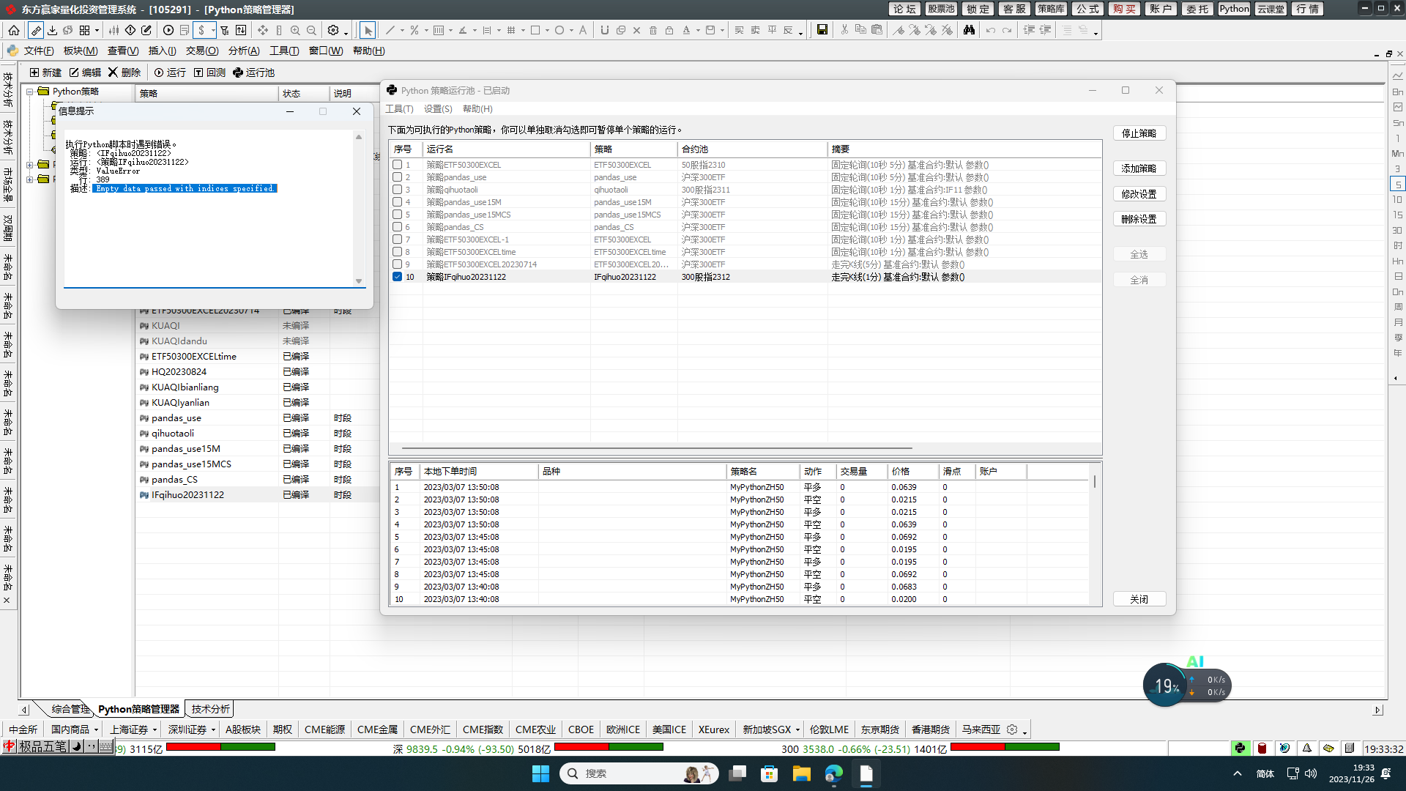
Task: Open File Explorer from the taskbar
Action: click(801, 773)
